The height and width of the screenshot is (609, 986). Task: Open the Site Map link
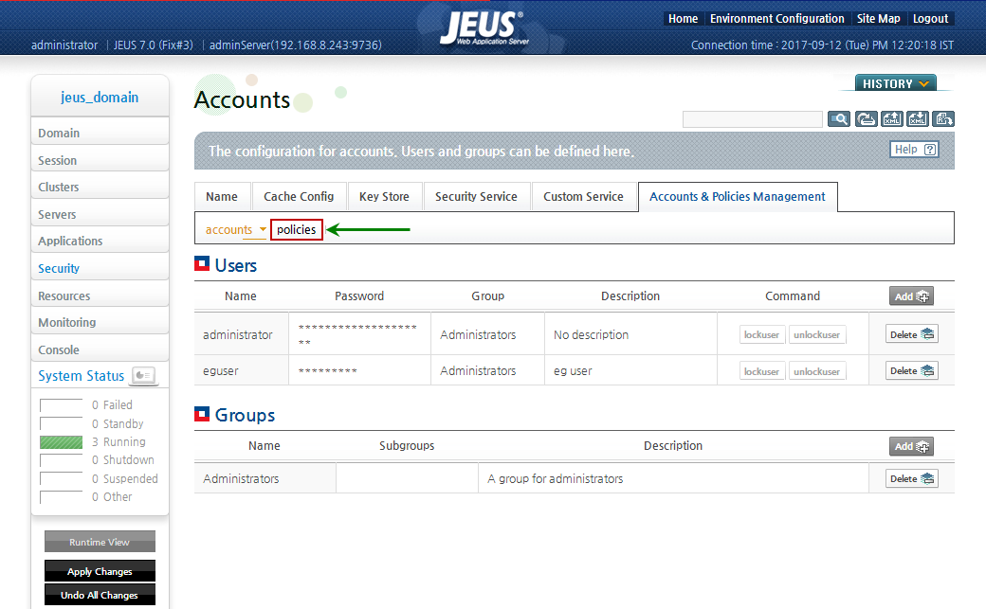pyautogui.click(x=879, y=19)
